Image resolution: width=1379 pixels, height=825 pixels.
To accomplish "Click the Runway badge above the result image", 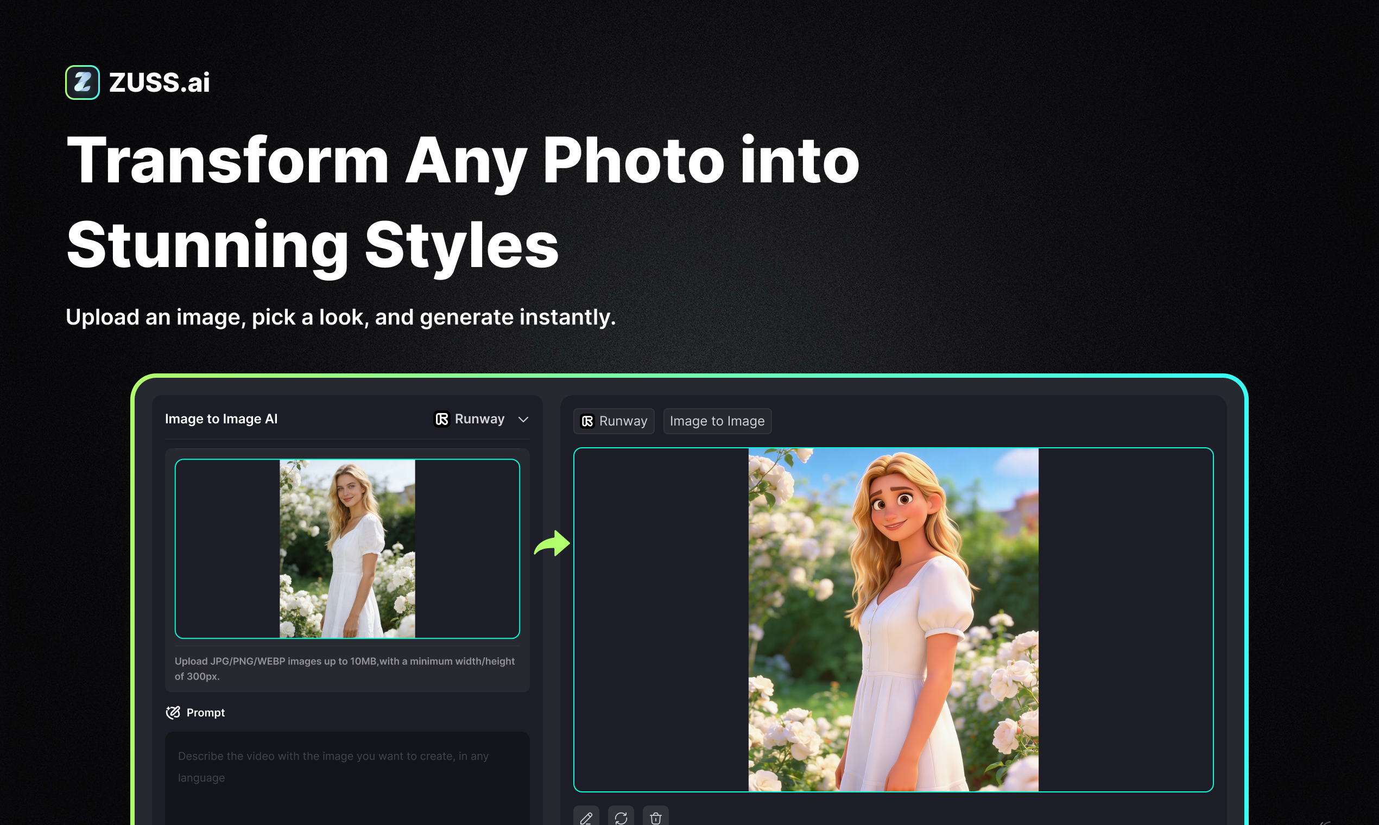I will [x=614, y=421].
